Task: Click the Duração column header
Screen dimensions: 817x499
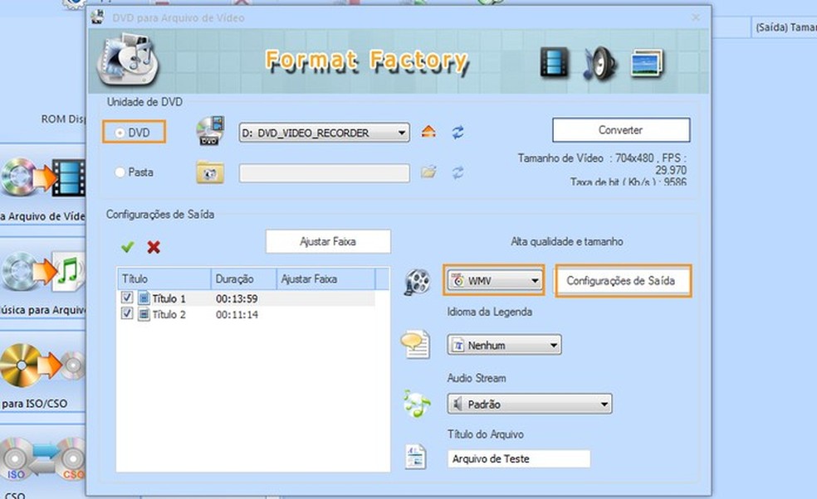Action: tap(243, 279)
